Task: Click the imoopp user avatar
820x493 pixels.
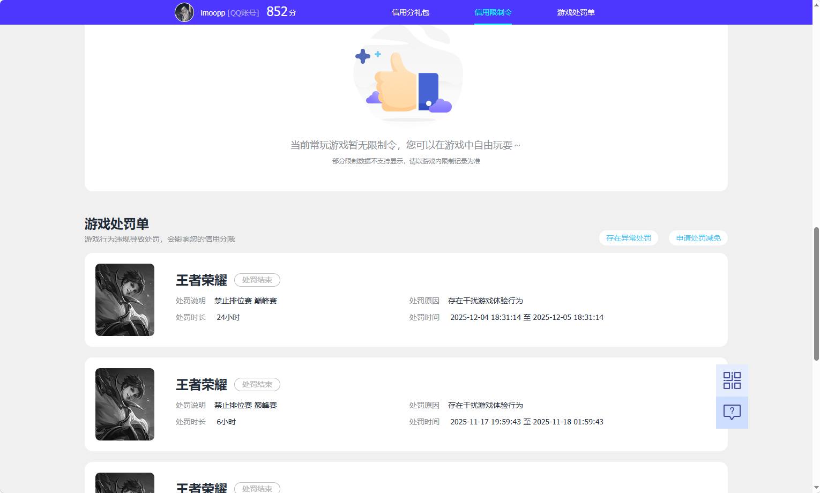Action: (184, 12)
